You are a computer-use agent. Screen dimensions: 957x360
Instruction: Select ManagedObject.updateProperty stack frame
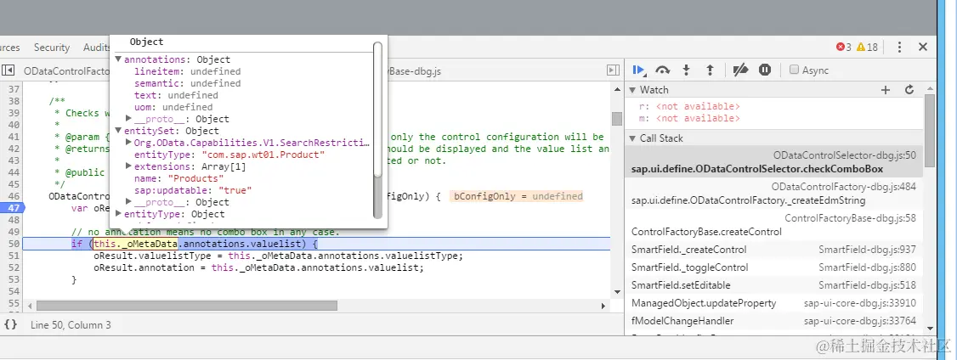click(x=773, y=303)
